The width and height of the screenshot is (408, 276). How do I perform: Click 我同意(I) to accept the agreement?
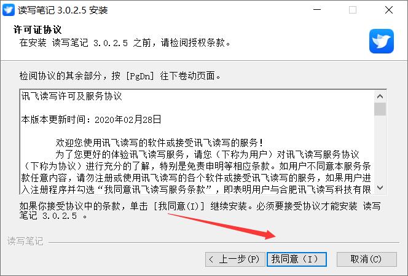pyautogui.click(x=297, y=259)
